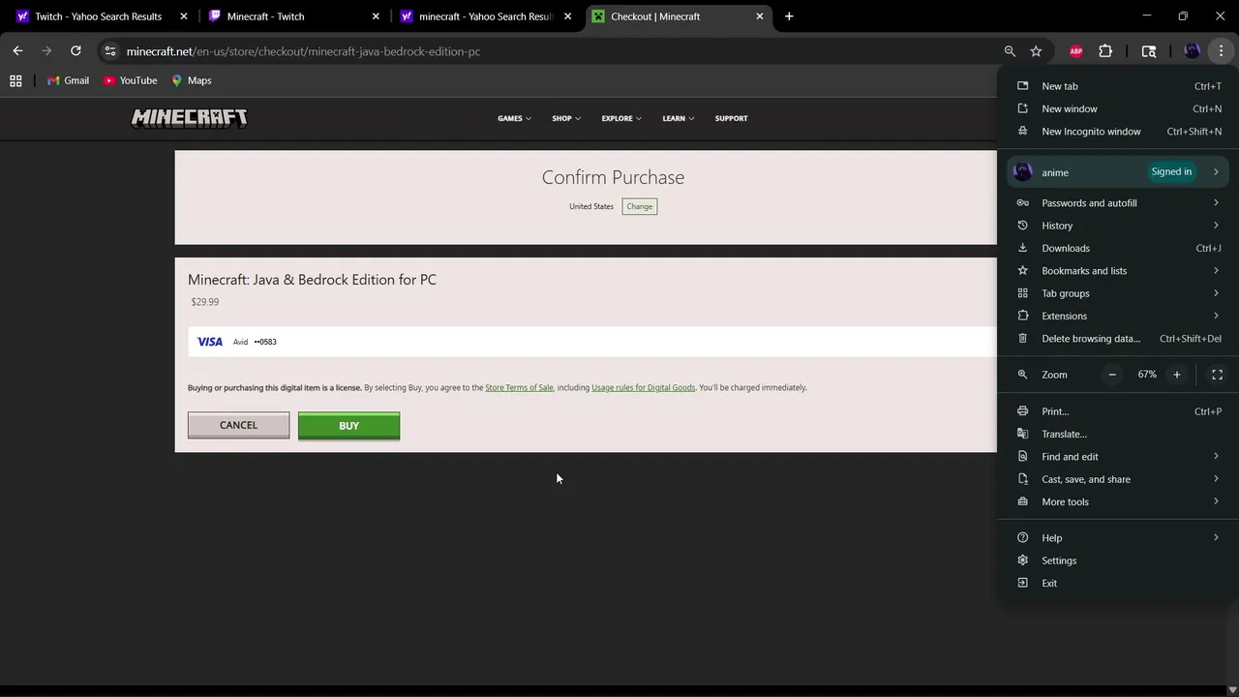Select Delete browsing data
The height and width of the screenshot is (697, 1239).
pos(1118,339)
